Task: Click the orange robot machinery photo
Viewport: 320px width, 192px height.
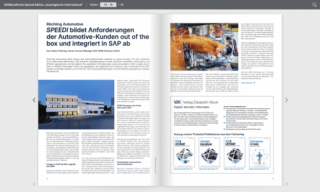Action: (x=204, y=47)
